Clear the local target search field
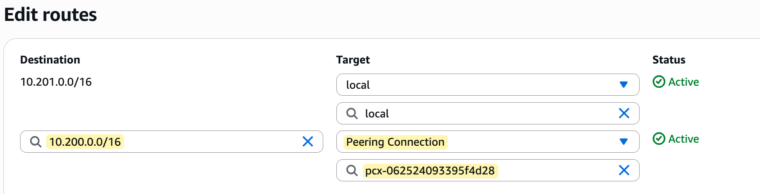The image size is (760, 194). pos(624,113)
